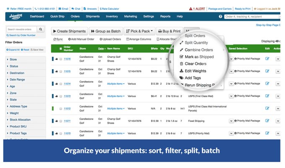
Task: Click thumbs-up icon on order 11076
Action: coord(57,59)
